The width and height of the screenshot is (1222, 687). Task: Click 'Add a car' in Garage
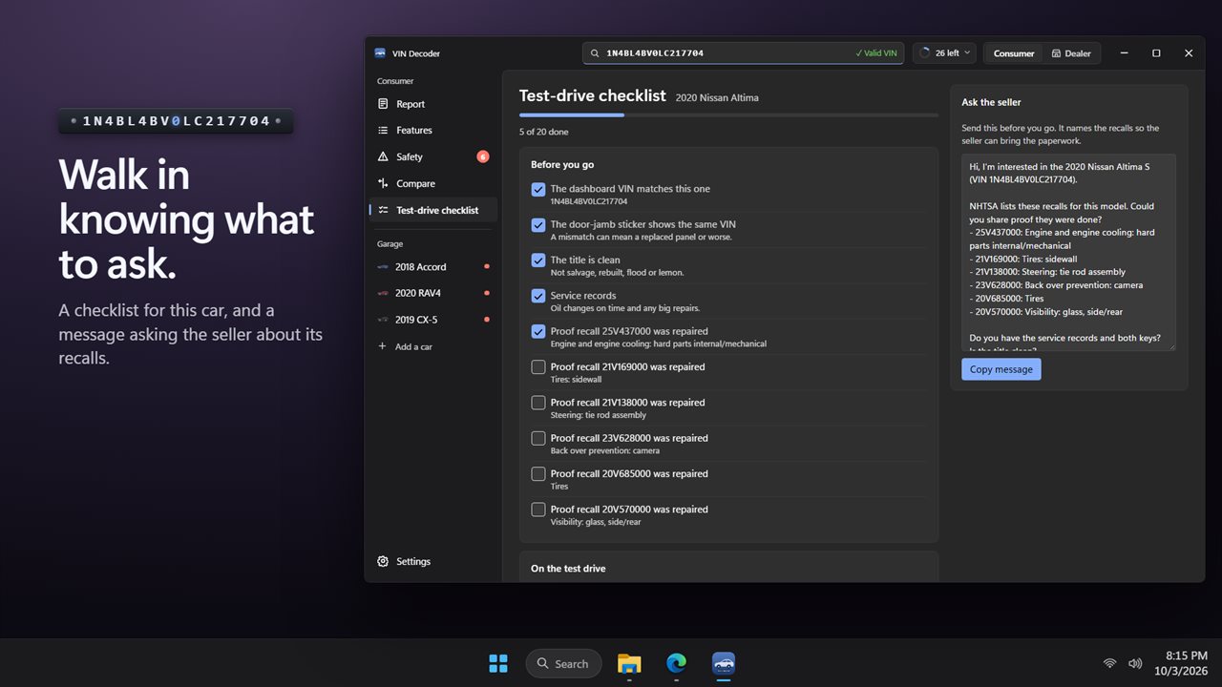pyautogui.click(x=434, y=346)
